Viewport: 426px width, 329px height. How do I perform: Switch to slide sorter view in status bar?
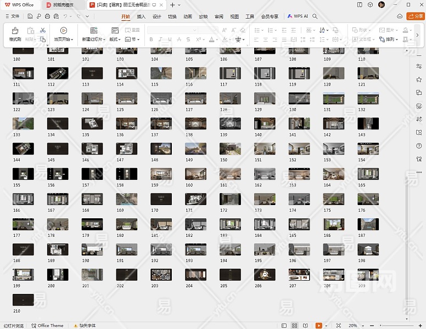tap(295, 326)
